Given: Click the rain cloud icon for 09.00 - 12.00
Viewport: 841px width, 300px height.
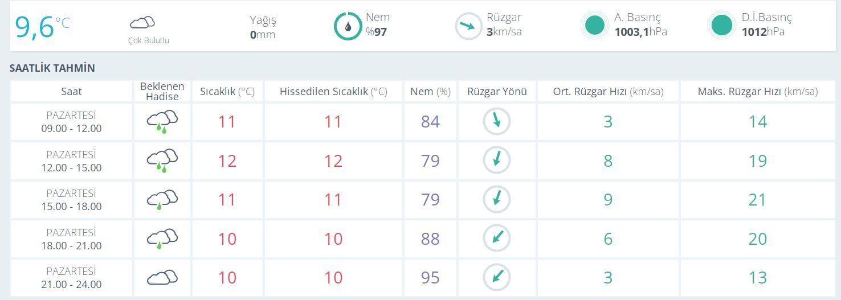Looking at the screenshot, I should coord(162,122).
